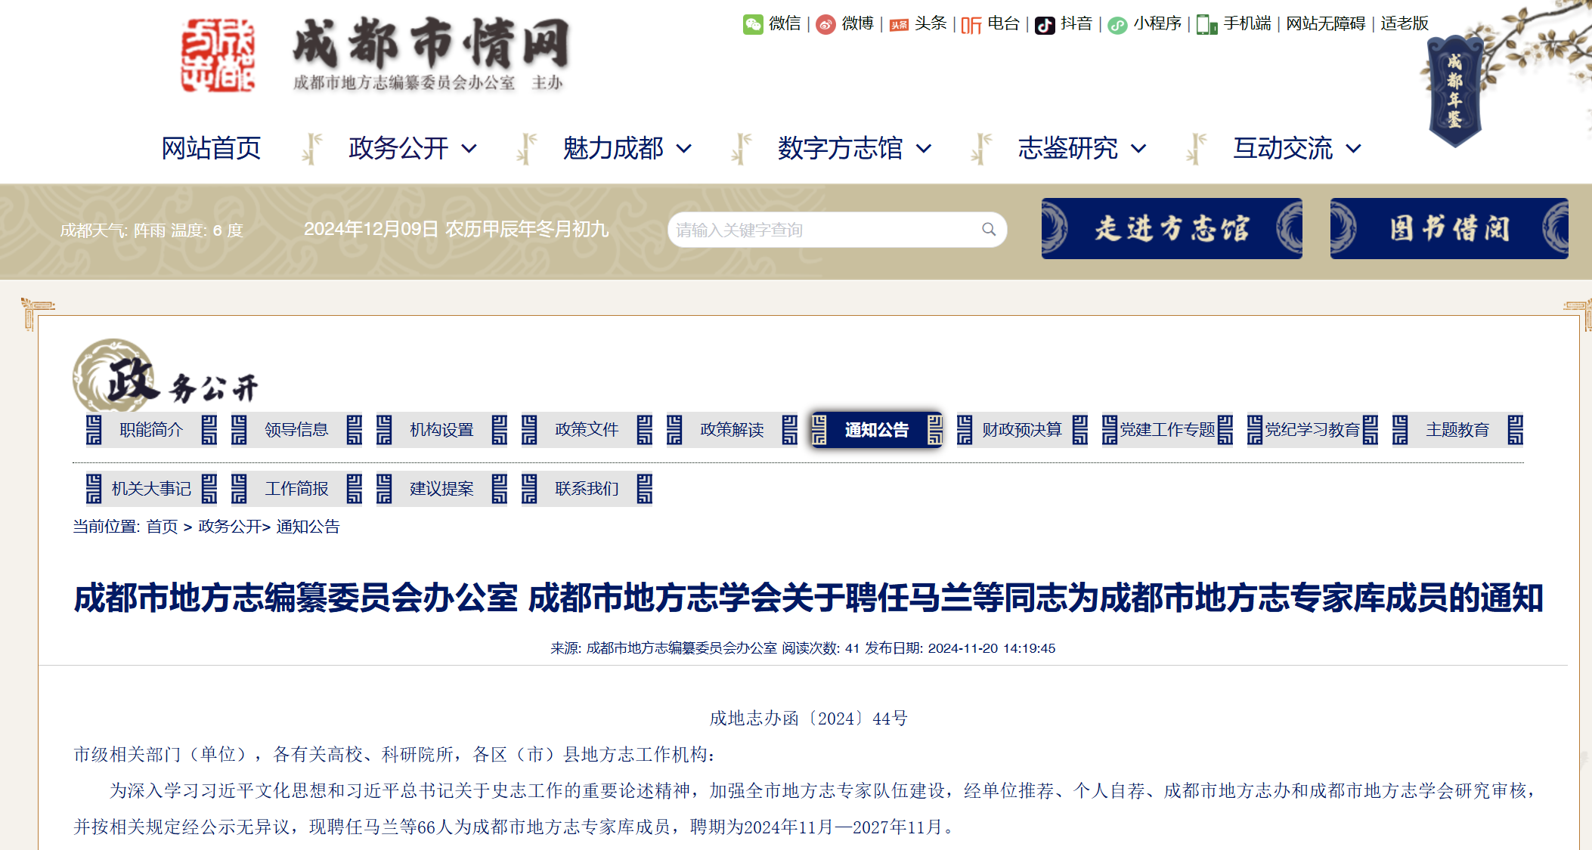1592x850 pixels.
Task: Click the 成都市情网 red seal logo
Action: point(218,56)
